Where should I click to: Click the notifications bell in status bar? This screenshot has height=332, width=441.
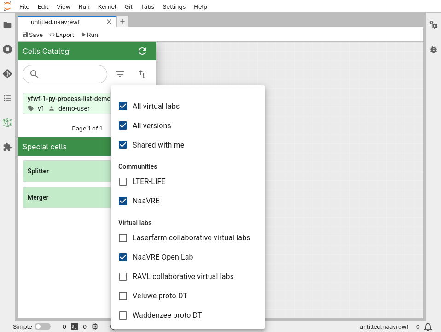coord(428,327)
